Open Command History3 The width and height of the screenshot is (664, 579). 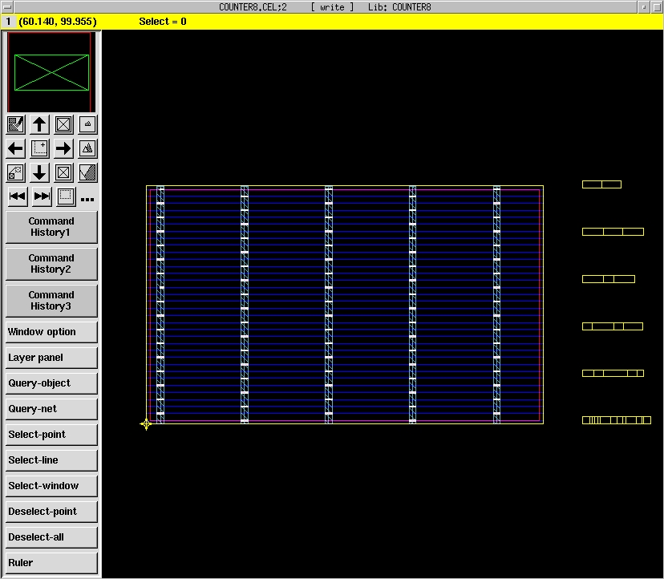pyautogui.click(x=51, y=301)
